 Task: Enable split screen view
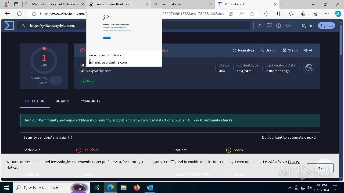[279, 14]
